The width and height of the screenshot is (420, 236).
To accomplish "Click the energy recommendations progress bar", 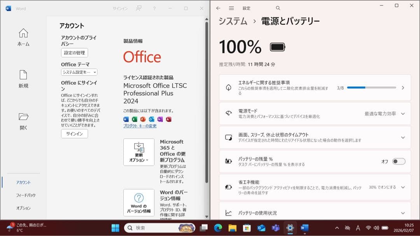I will 371,87.
